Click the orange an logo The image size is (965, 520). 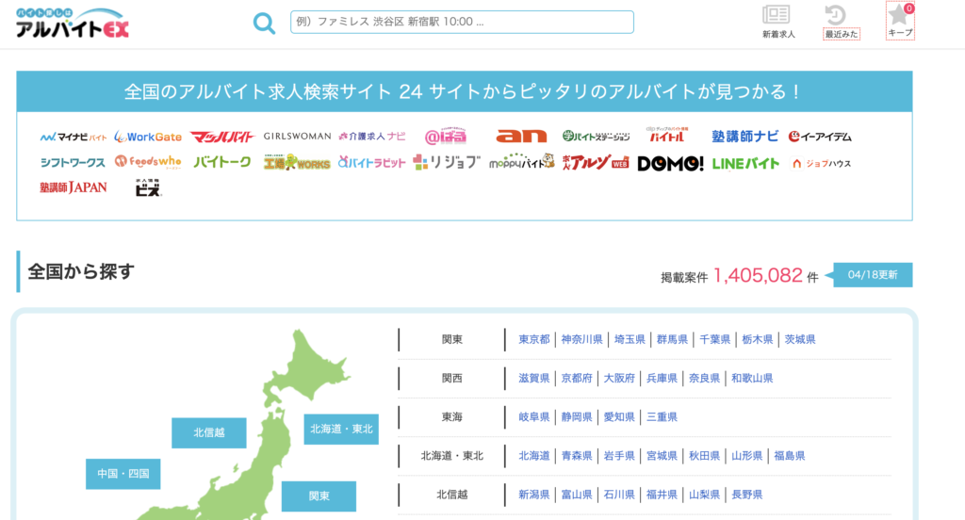(x=521, y=136)
